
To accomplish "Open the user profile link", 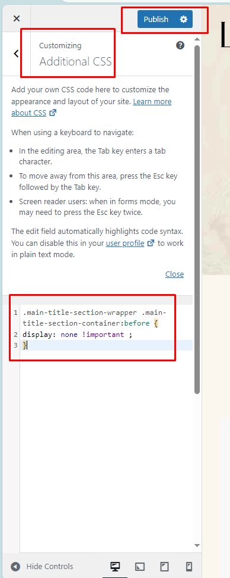I will [125, 243].
